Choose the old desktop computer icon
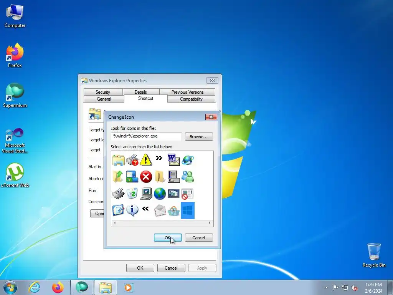 pyautogui.click(x=146, y=194)
